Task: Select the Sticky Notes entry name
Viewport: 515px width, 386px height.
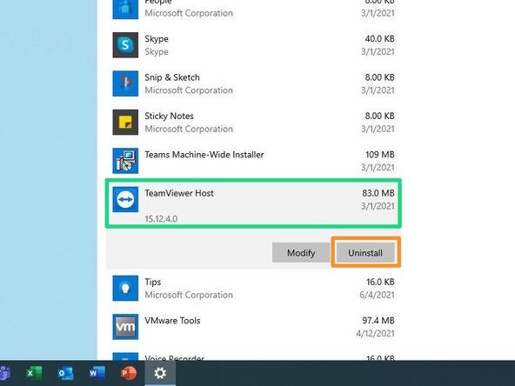Action: (169, 116)
